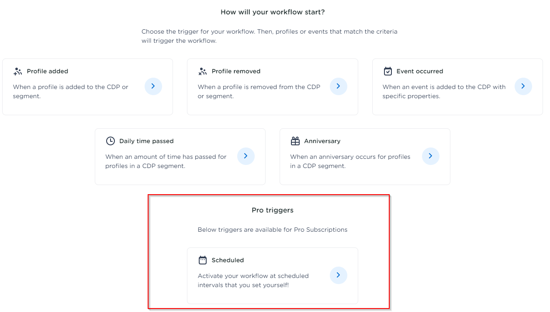
Task: Click the Scheduled calendar icon
Action: coord(203,260)
